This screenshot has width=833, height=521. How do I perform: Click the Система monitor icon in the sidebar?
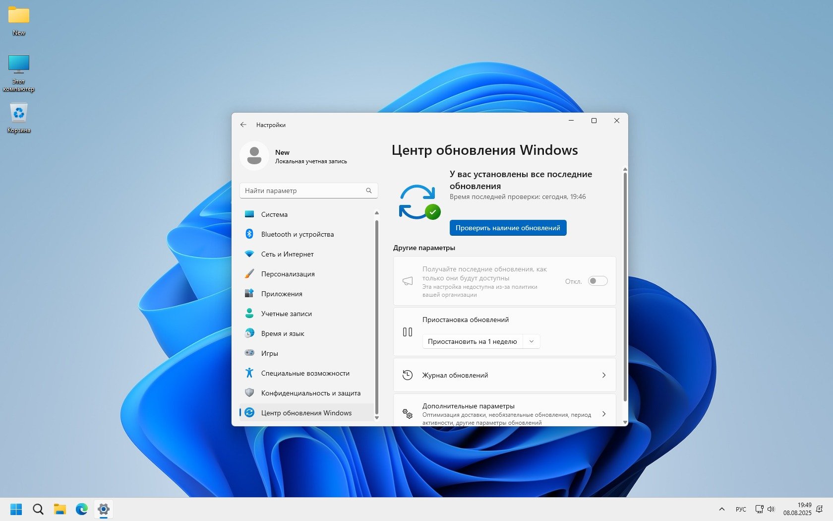(x=249, y=214)
